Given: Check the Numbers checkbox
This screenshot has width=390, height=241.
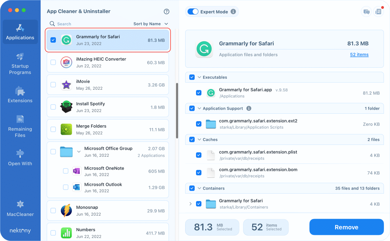Looking at the screenshot, I should click(53, 233).
